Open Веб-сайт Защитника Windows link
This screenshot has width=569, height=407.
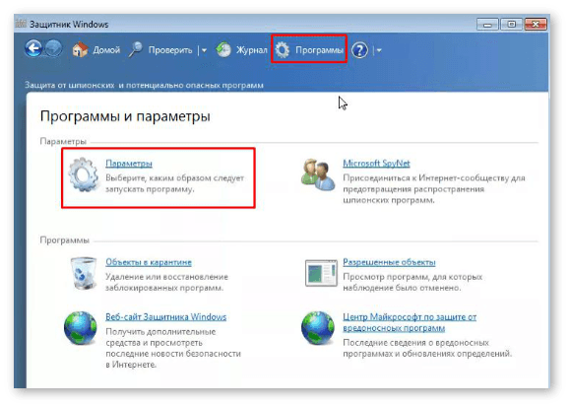click(165, 317)
